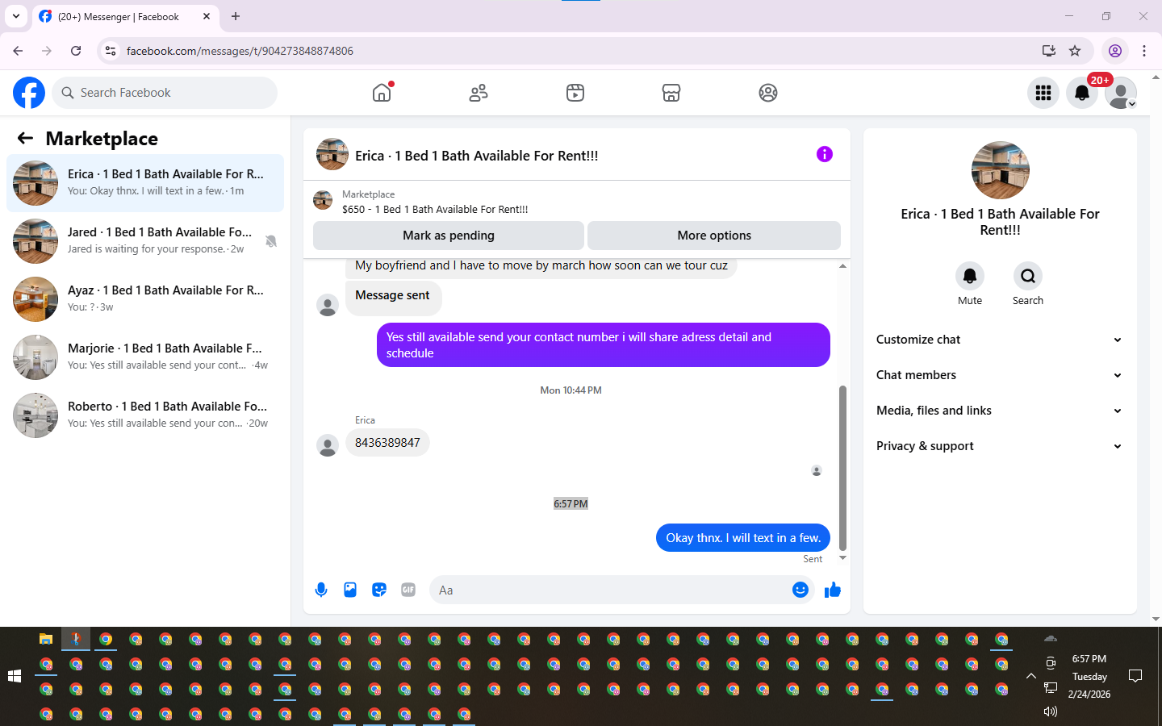The image size is (1162, 726).
Task: Open Marjorie's conversation in the chat list
Action: click(145, 357)
